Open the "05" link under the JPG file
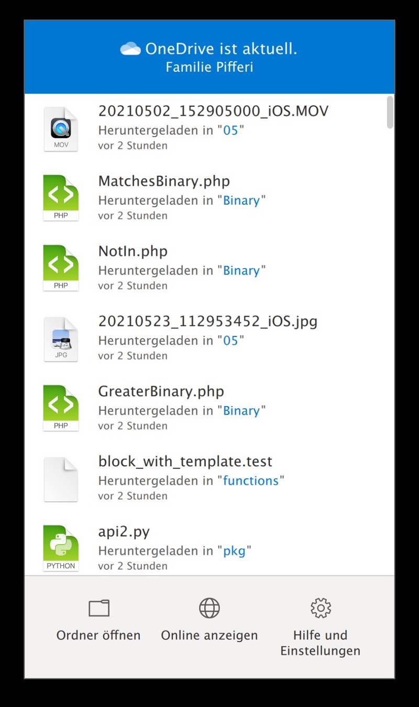 (x=230, y=341)
